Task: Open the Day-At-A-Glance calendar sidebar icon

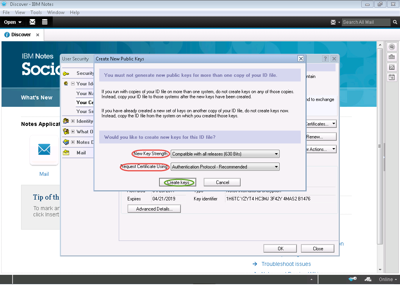Action: pyautogui.click(x=392, y=77)
